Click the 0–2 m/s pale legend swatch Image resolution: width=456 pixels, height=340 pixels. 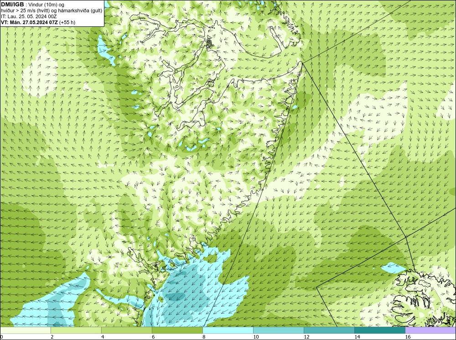[26, 330]
